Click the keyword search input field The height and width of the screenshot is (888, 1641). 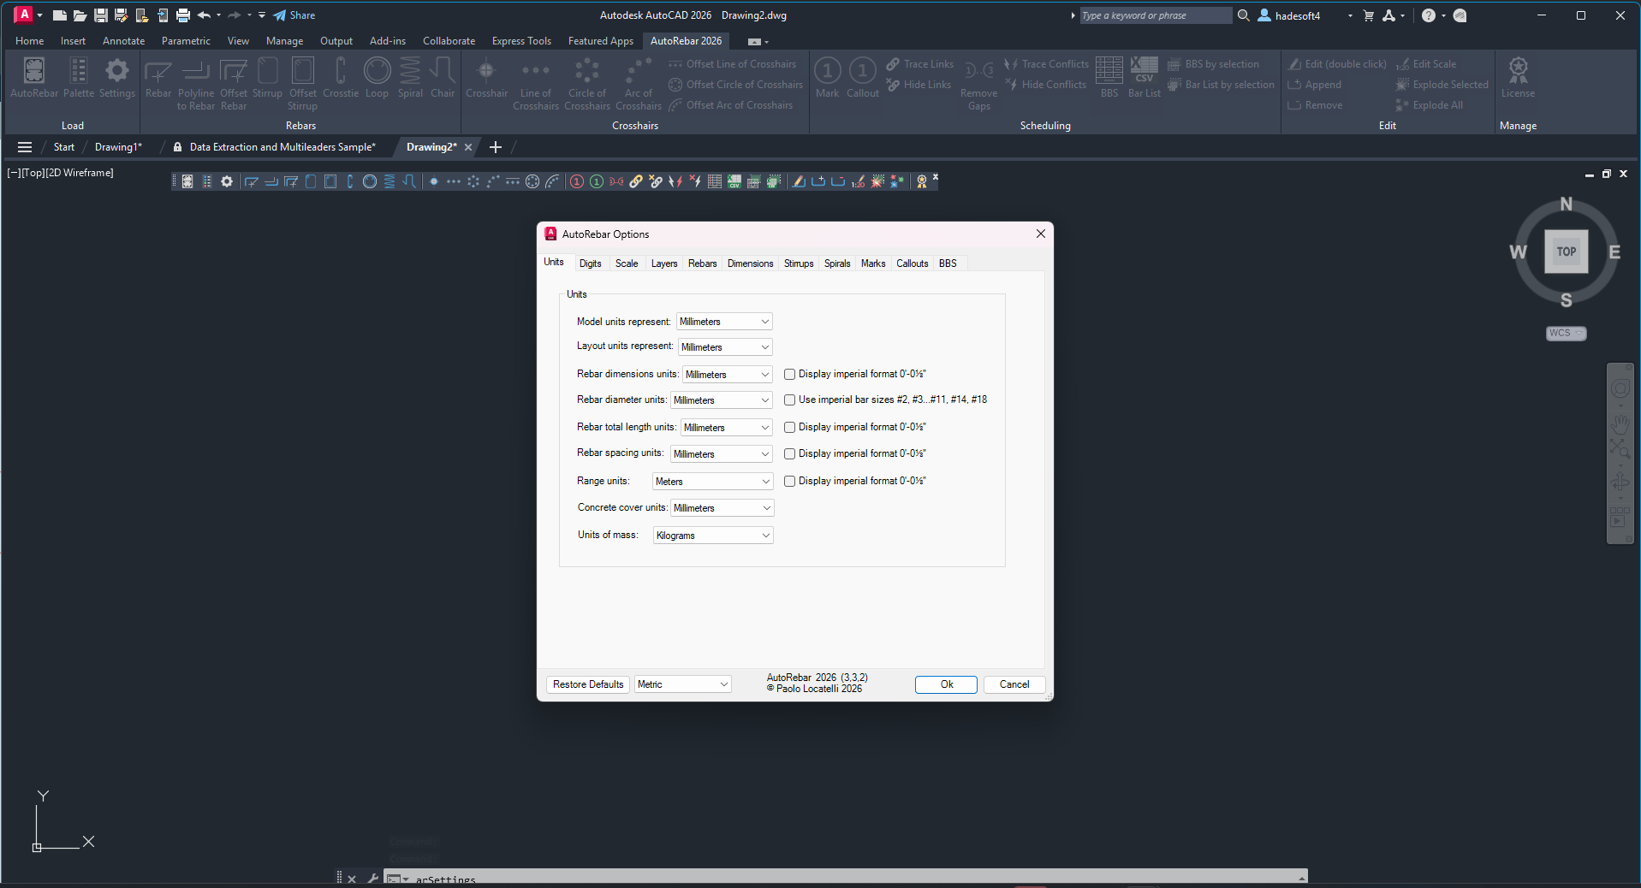pos(1155,15)
